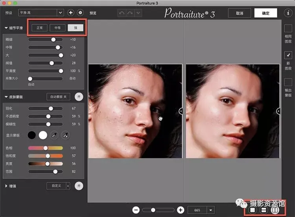The height and width of the screenshot is (217, 295).
Task: Switch to horizontal split preview icon
Action: pos(264,210)
